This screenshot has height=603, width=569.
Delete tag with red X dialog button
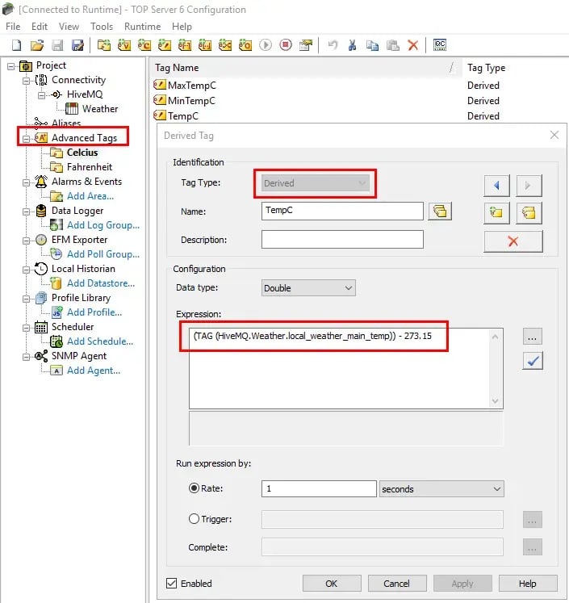[513, 241]
